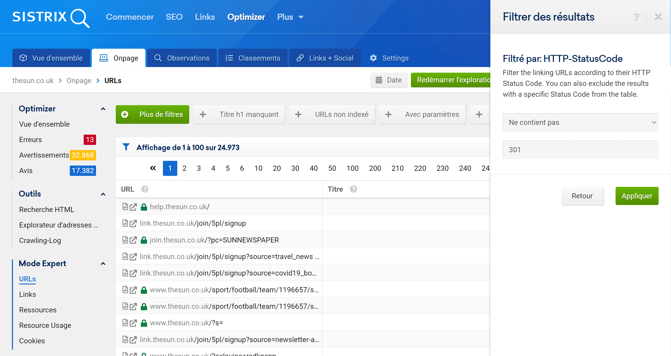
Task: Open external link icon for join.thesun.co.uk row
Action: point(133,240)
